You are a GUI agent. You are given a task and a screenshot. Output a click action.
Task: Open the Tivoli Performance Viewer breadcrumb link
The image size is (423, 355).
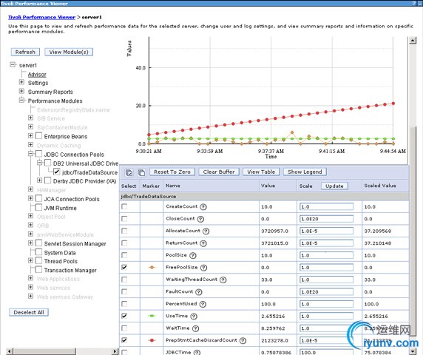[x=42, y=17]
